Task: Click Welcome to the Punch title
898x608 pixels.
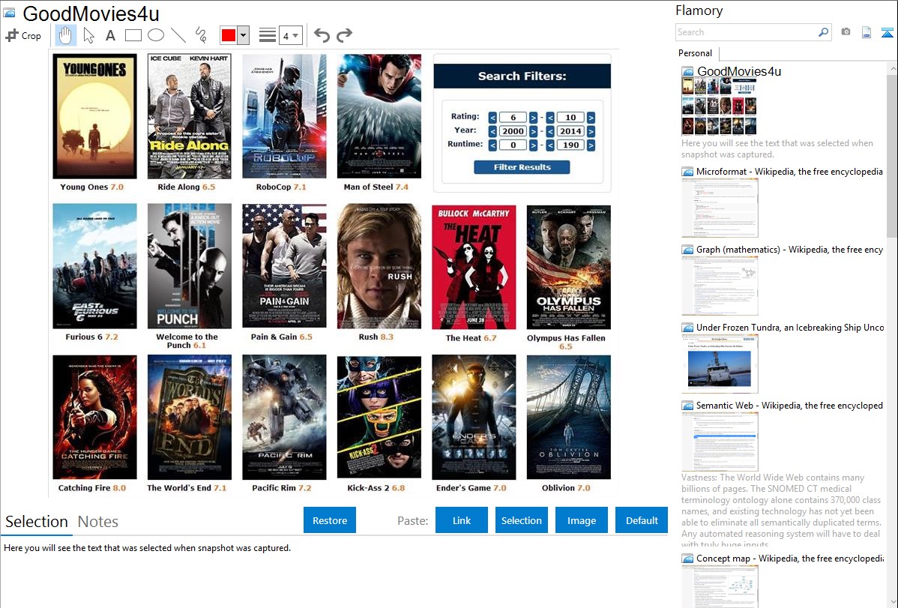Action: point(187,341)
